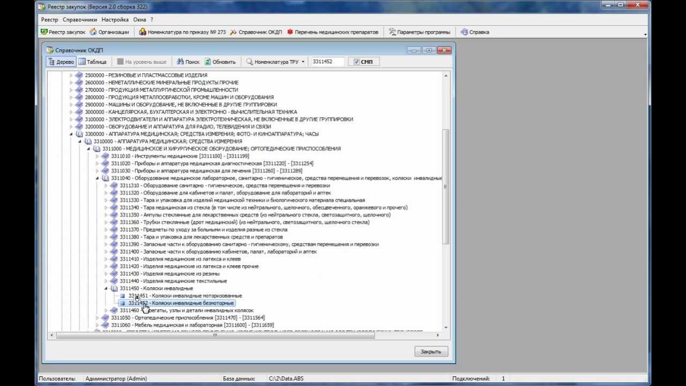686x386 pixels.
Task: Select row 3311380 Тара и упаковка для лекарственных средств
Action: 201,237
